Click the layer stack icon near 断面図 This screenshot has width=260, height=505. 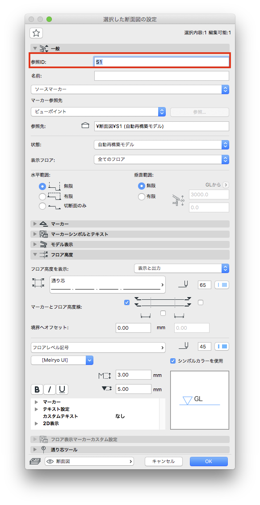34,461
